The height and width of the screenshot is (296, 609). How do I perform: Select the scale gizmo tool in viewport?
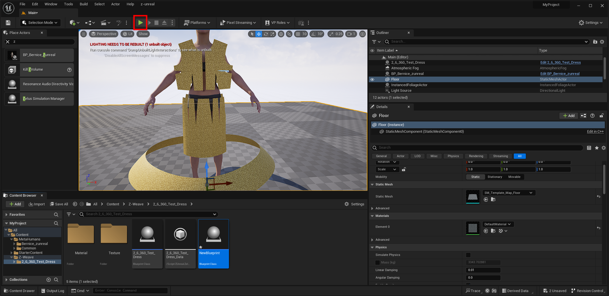pos(272,34)
